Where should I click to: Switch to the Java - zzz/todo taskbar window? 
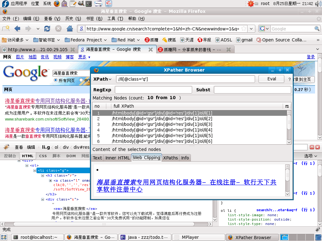(145, 237)
